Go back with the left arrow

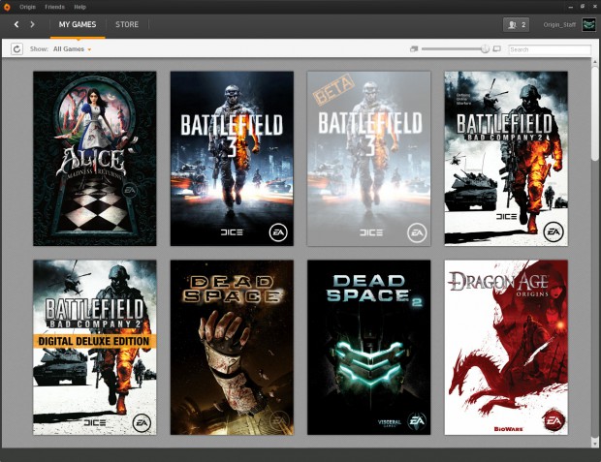pos(16,24)
